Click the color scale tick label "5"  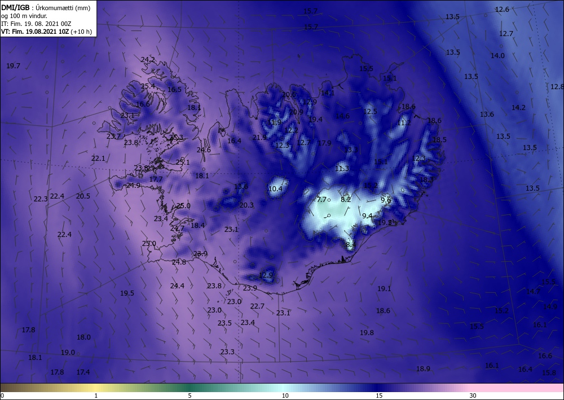coord(190,395)
